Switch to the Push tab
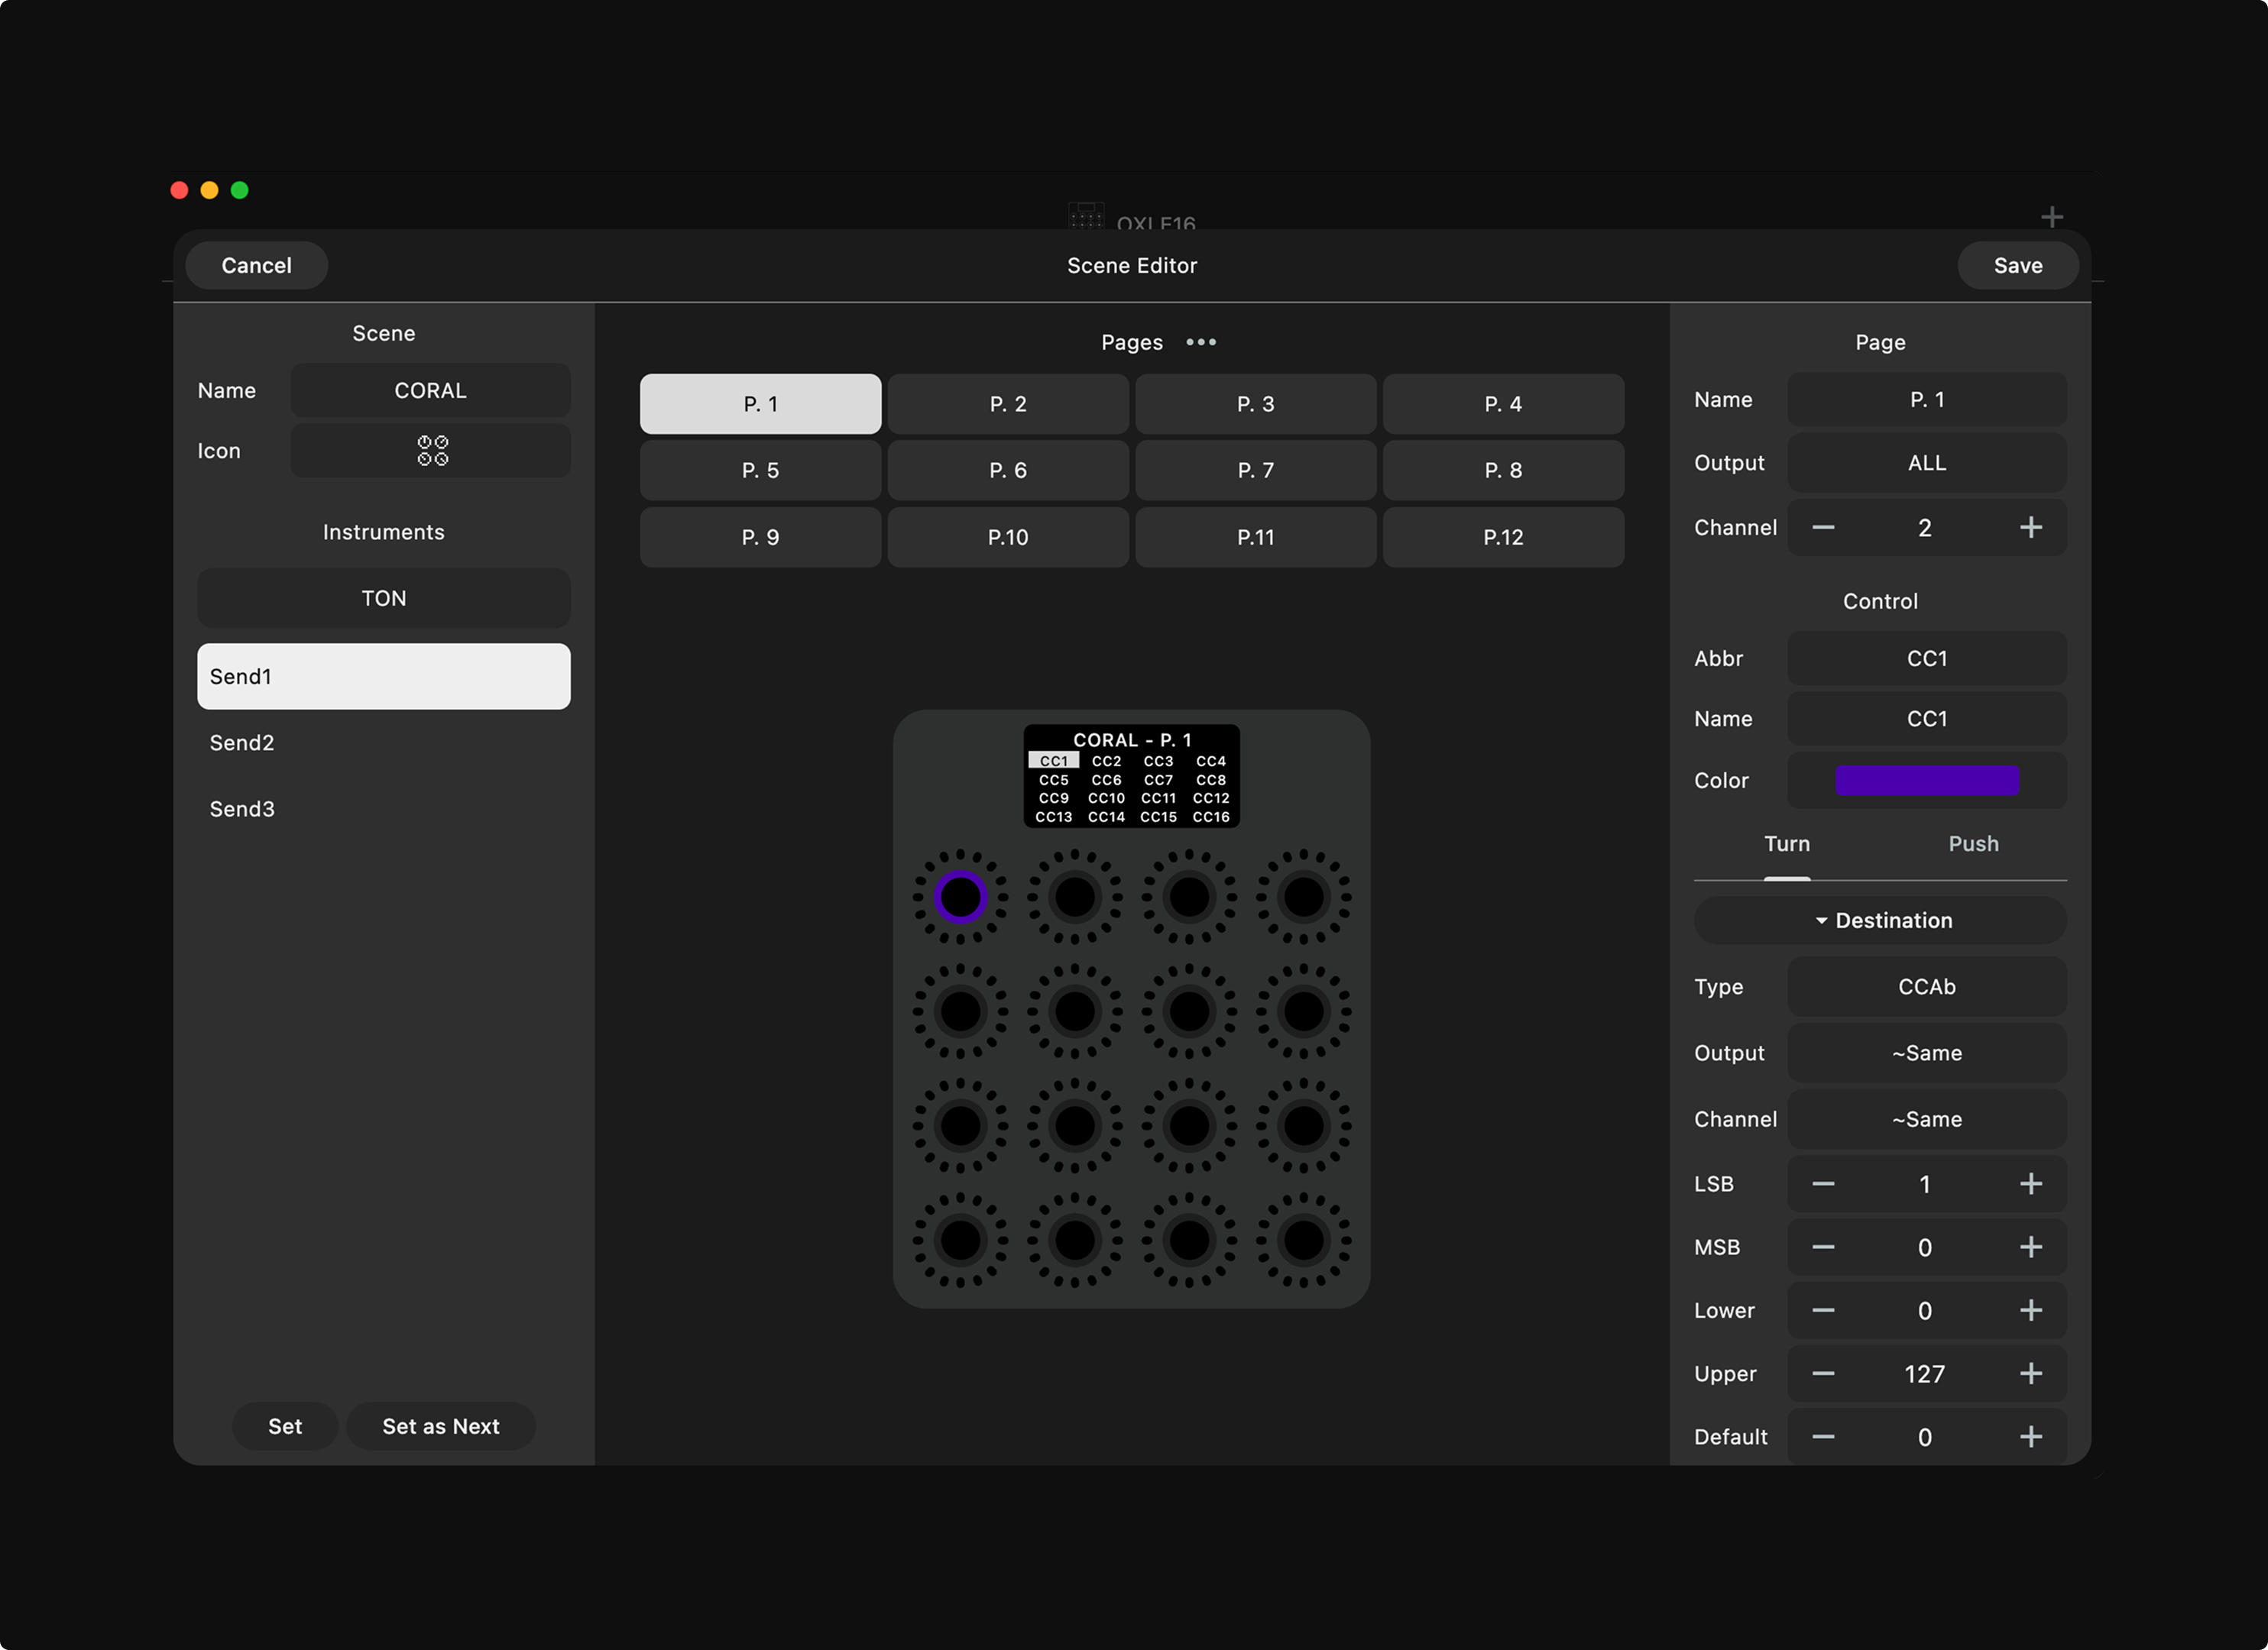This screenshot has width=2268, height=1650. point(1973,843)
